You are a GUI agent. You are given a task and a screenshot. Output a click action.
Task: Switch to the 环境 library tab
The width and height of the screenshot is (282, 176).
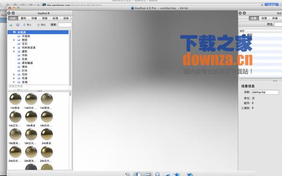click(x=34, y=18)
